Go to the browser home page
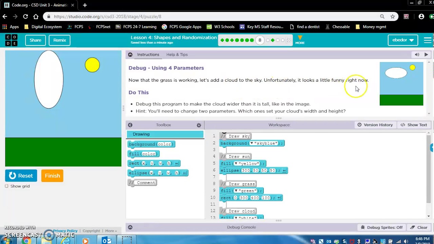Image resolution: width=434 pixels, height=244 pixels. point(36,16)
